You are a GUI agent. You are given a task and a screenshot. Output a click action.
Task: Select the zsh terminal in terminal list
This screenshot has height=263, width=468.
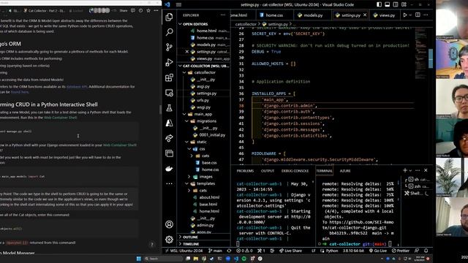[418, 186]
